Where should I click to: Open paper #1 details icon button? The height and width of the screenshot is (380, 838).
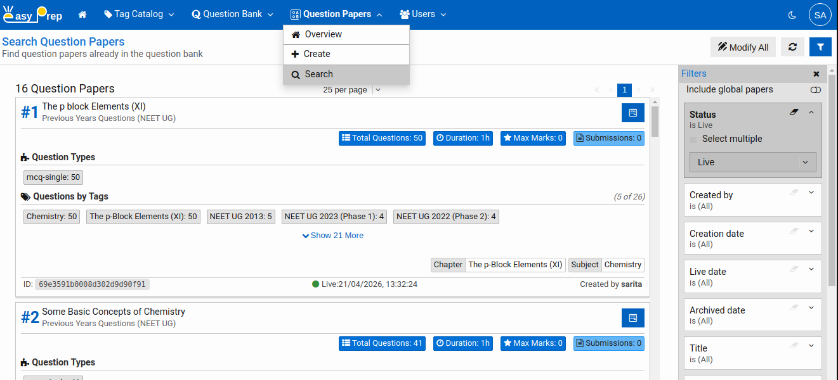(x=632, y=113)
